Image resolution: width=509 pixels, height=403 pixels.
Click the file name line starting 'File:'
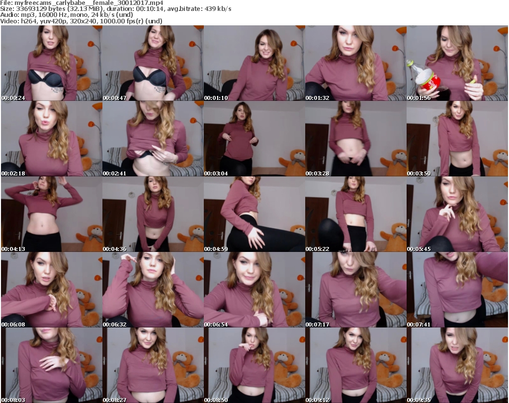coord(82,3)
